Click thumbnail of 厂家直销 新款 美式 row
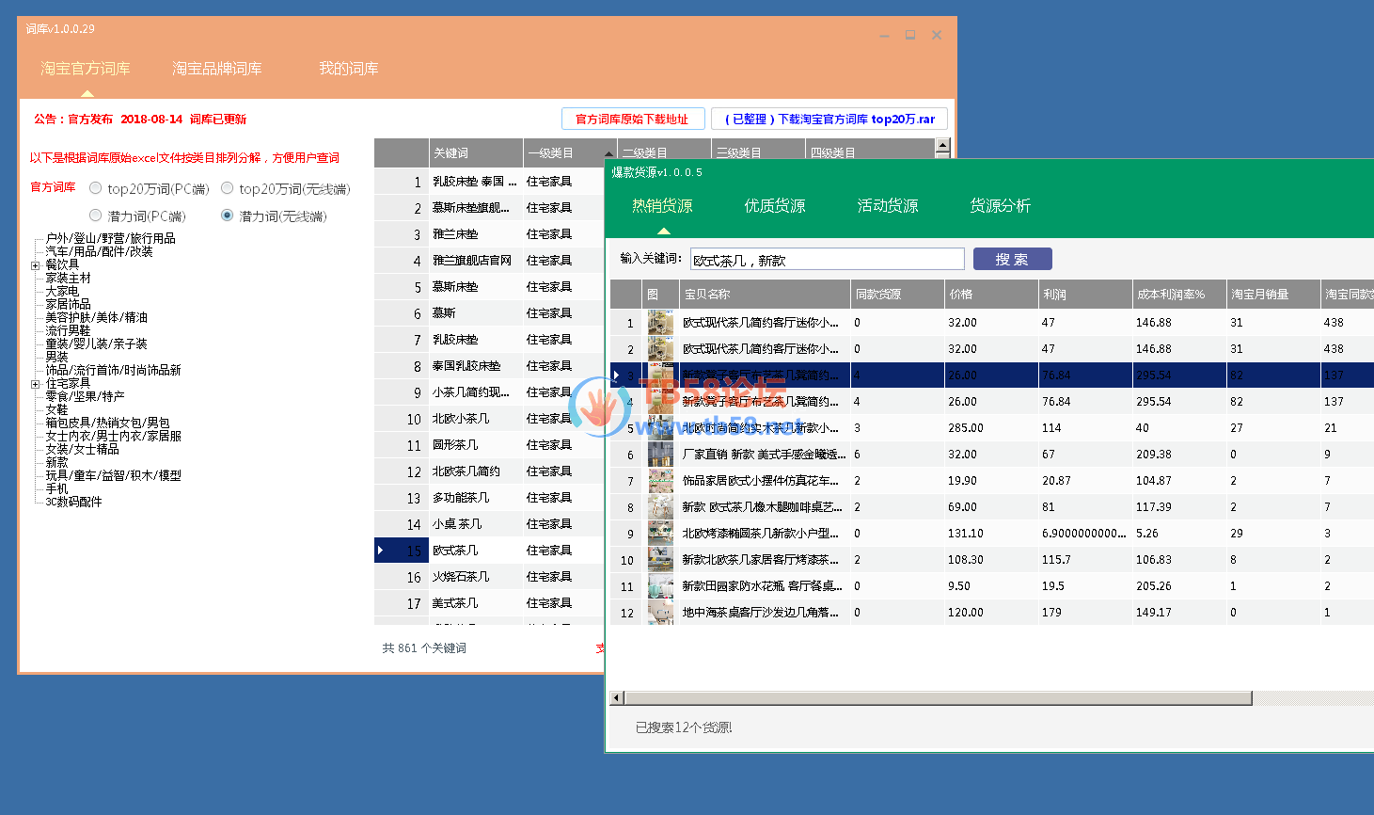Screen dimensions: 1374x815 (x=660, y=455)
